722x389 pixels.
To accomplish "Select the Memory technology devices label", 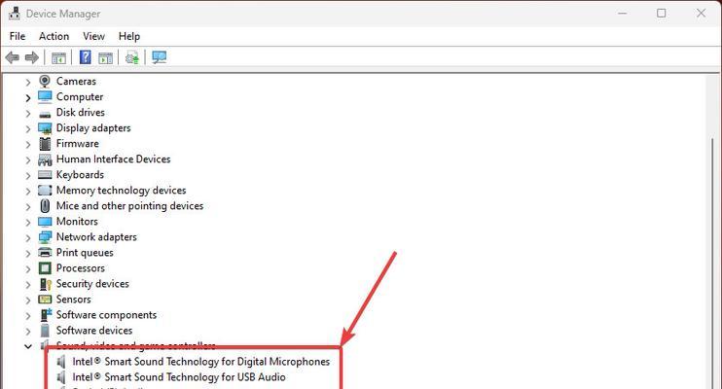I will pos(121,191).
